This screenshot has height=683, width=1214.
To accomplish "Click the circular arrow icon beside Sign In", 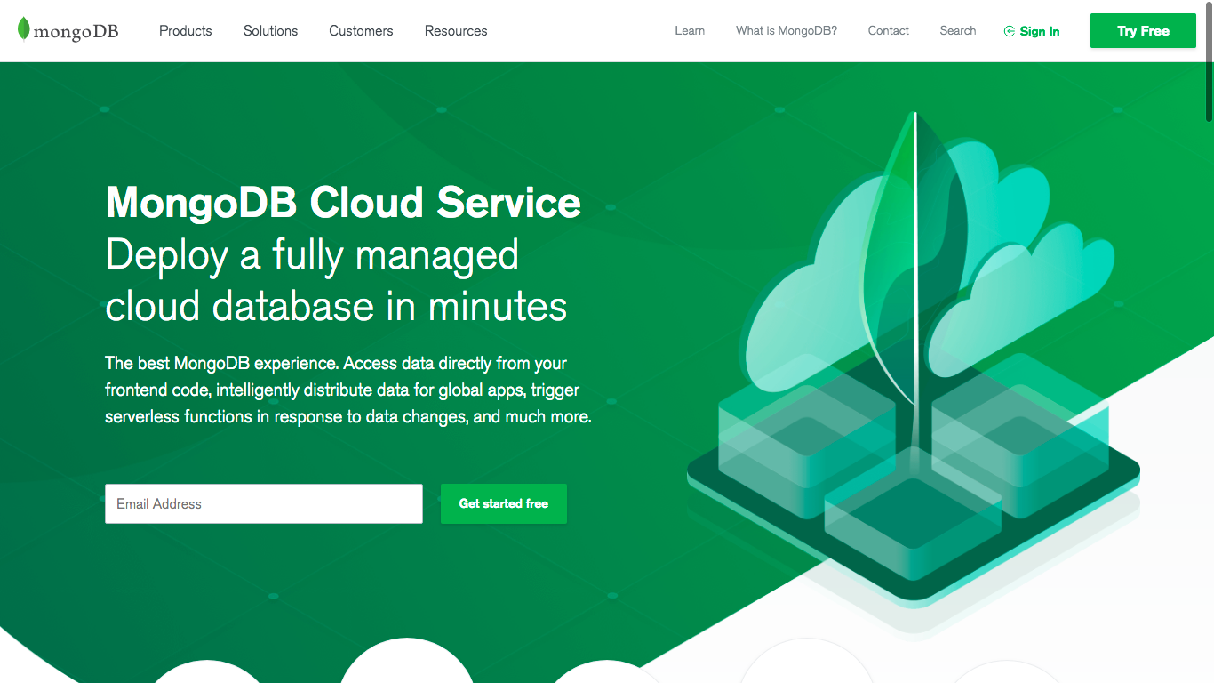I will pyautogui.click(x=1008, y=30).
